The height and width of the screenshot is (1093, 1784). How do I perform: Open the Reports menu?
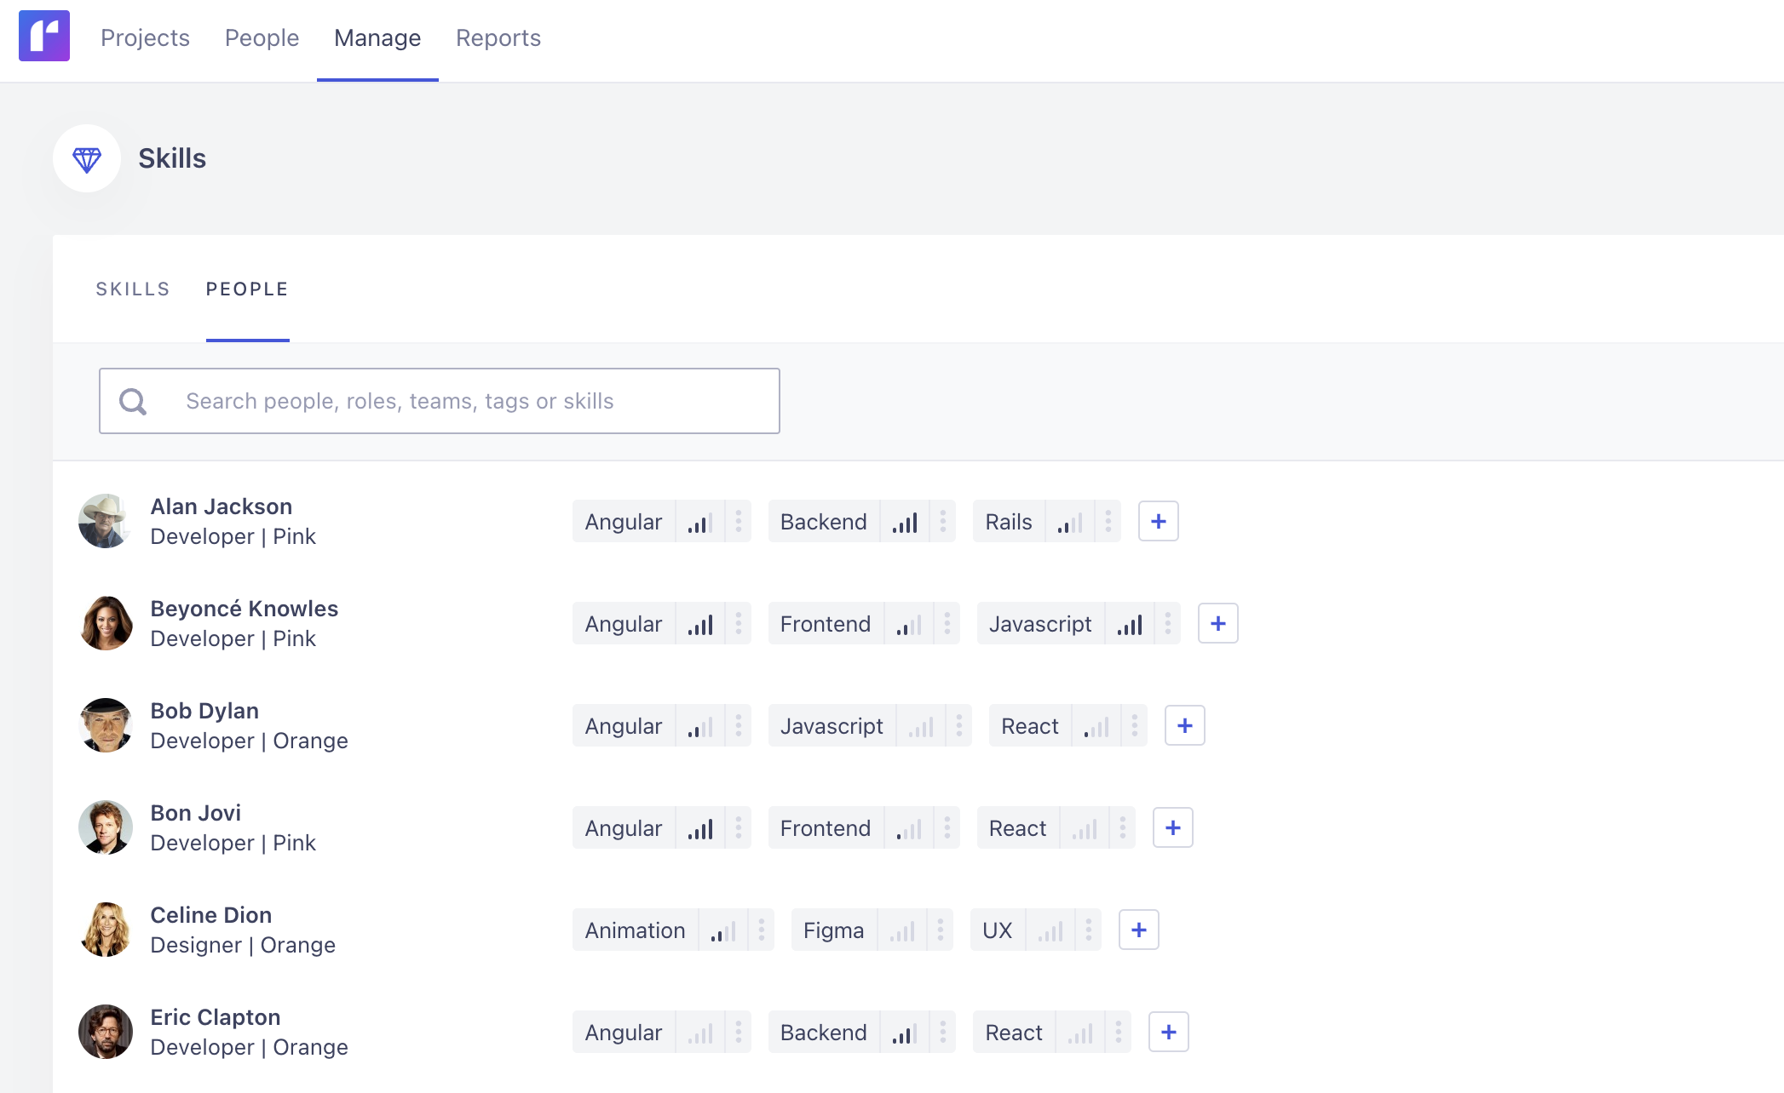(498, 38)
